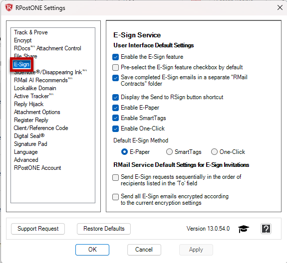Open Digital Seal settings
Viewport: 287px width, 263px height.
pos(29,136)
